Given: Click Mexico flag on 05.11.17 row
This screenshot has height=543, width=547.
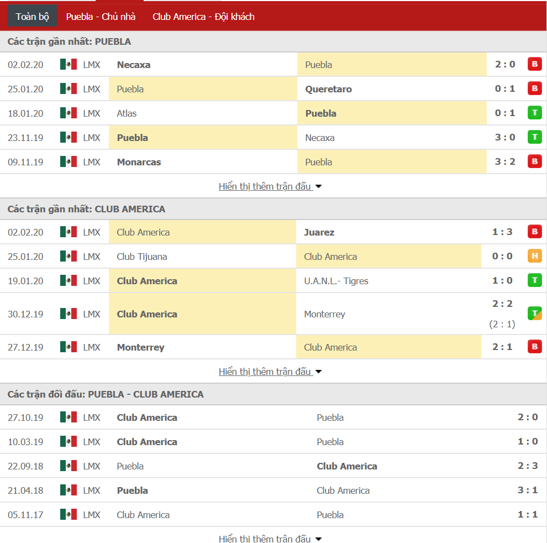Looking at the screenshot, I should click(x=69, y=514).
